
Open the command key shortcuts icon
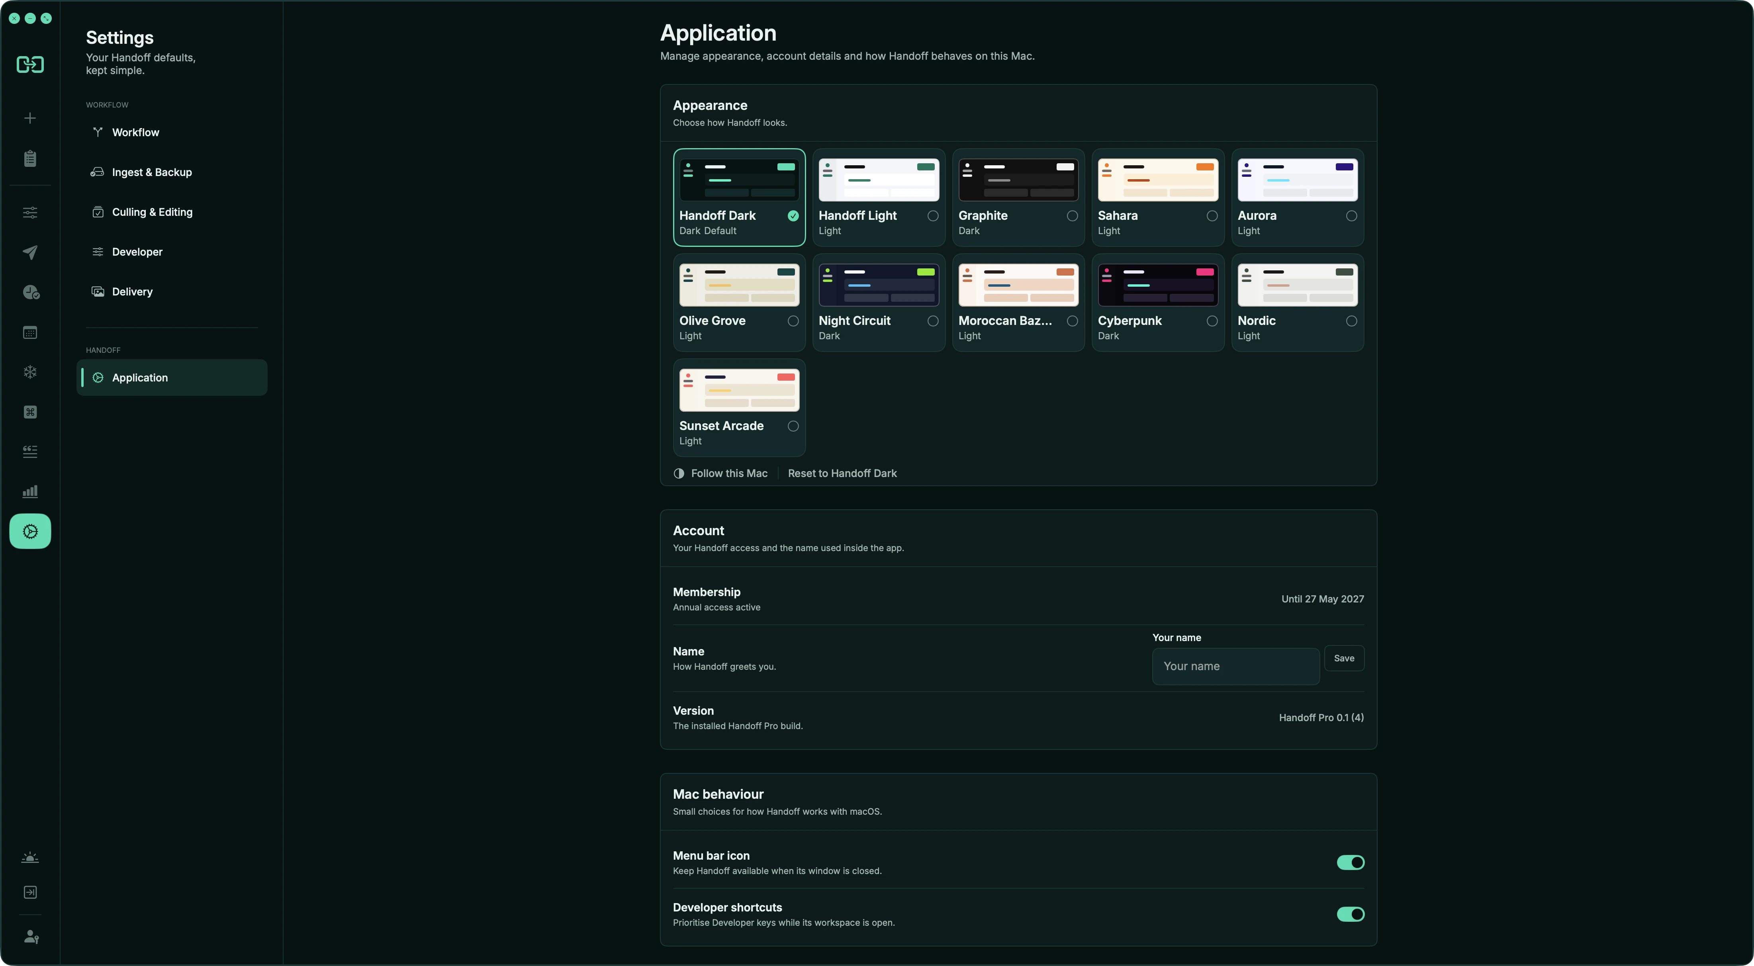click(x=30, y=413)
